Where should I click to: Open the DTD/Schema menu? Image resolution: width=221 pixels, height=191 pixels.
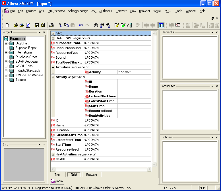pos(56,11)
